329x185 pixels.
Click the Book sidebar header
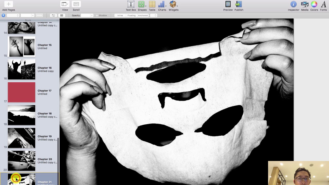[28, 20]
